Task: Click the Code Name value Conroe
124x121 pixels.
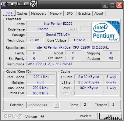Action: pyautogui.click(x=43, y=29)
